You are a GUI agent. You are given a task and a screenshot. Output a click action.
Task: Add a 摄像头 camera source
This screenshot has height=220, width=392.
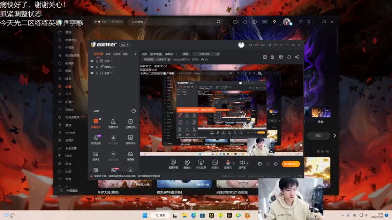(187, 164)
